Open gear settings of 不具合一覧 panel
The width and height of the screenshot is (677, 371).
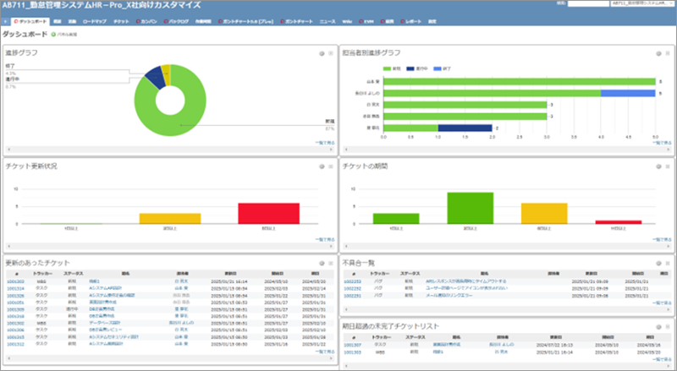tap(660, 263)
